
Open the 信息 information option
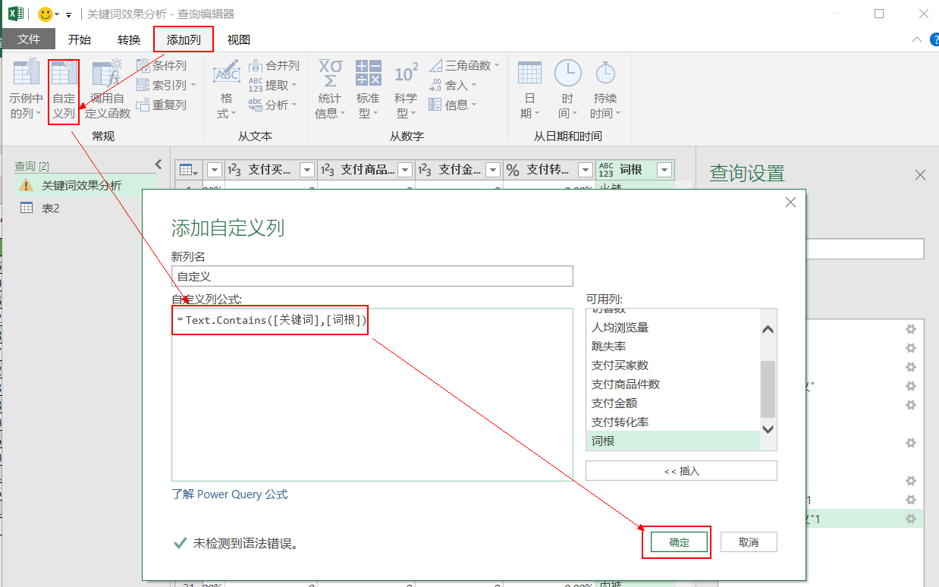click(x=453, y=105)
